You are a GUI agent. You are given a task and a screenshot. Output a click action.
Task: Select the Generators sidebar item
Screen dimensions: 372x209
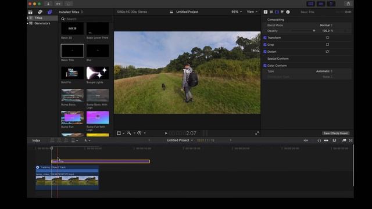coord(42,23)
